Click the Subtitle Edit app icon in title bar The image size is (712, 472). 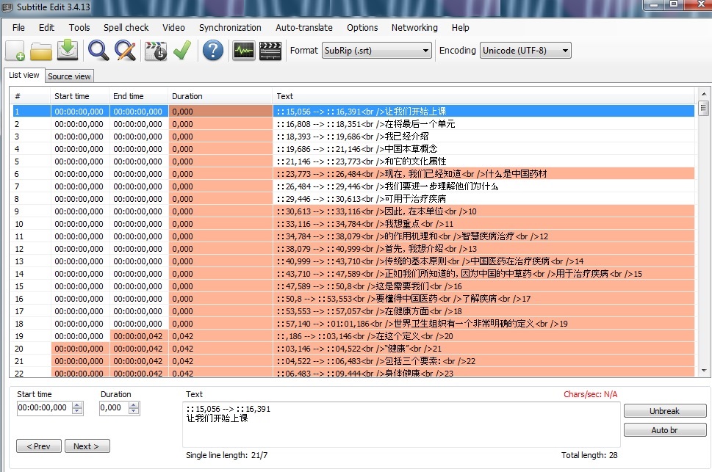coord(7,7)
